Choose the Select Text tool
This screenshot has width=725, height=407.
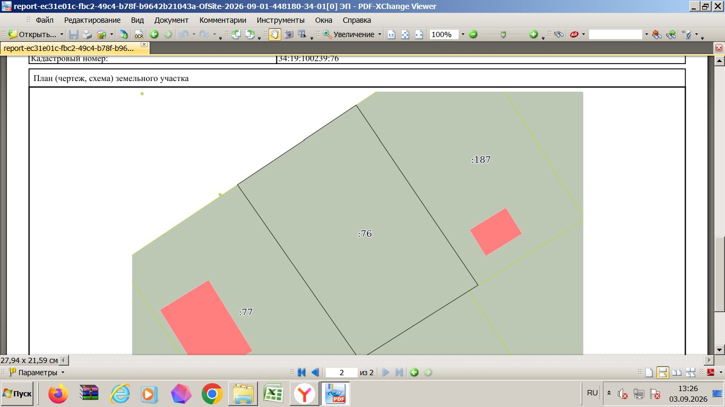(302, 34)
